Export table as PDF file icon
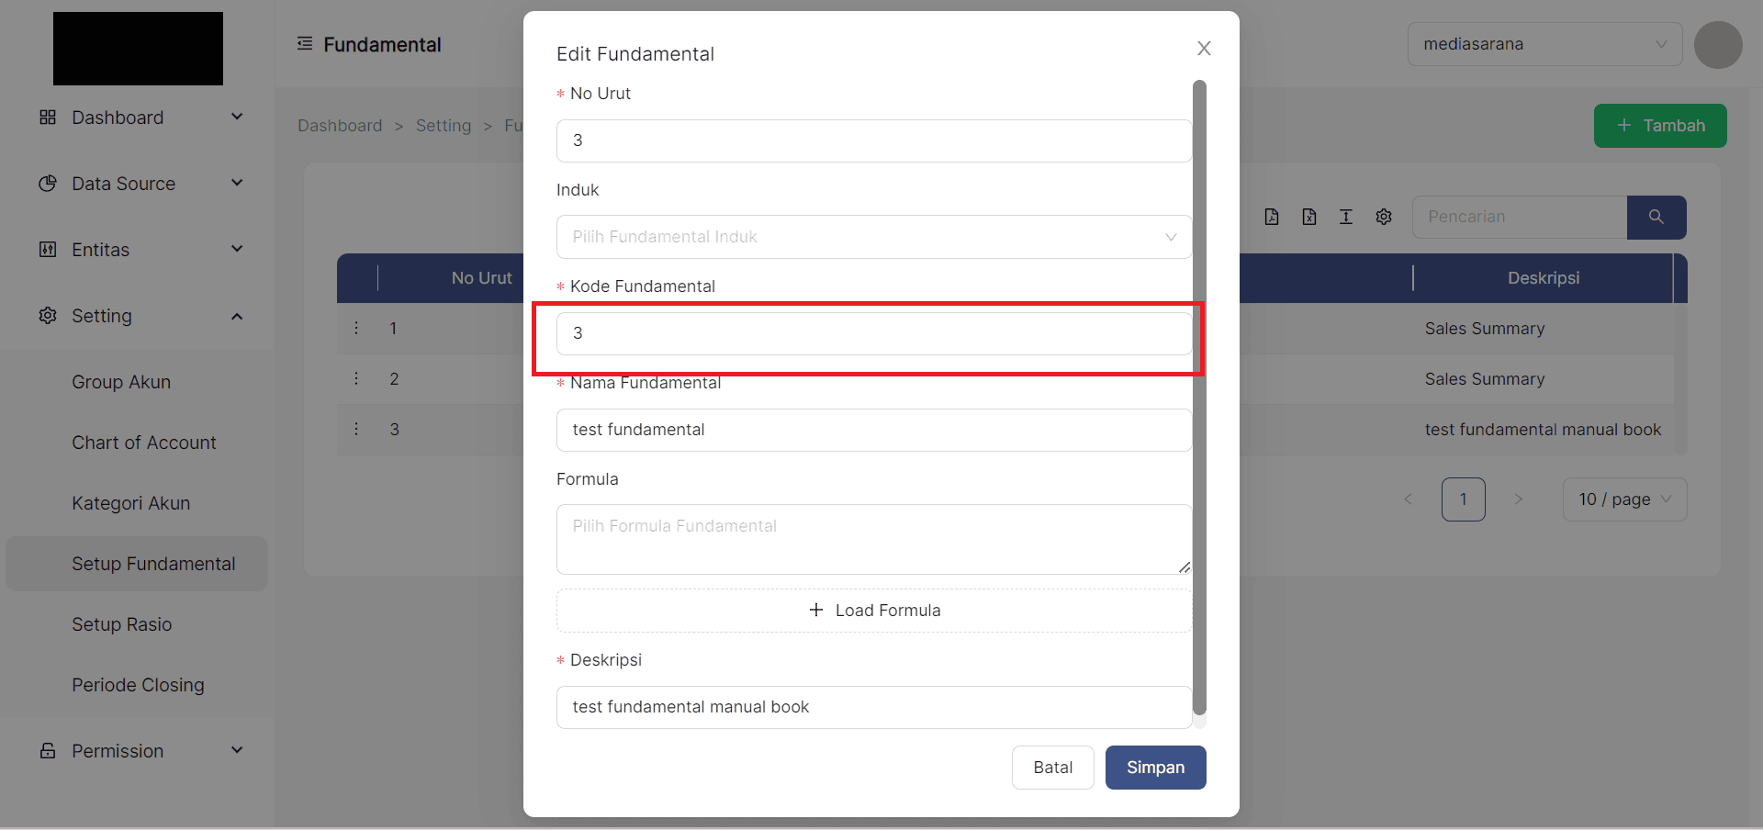 coord(1272,217)
